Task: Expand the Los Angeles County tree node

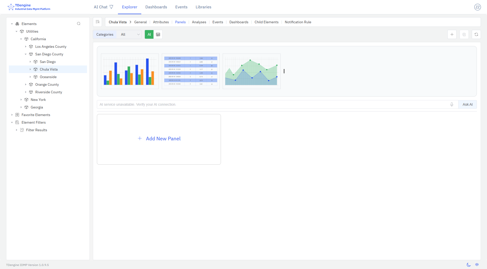Action: click(x=26, y=47)
